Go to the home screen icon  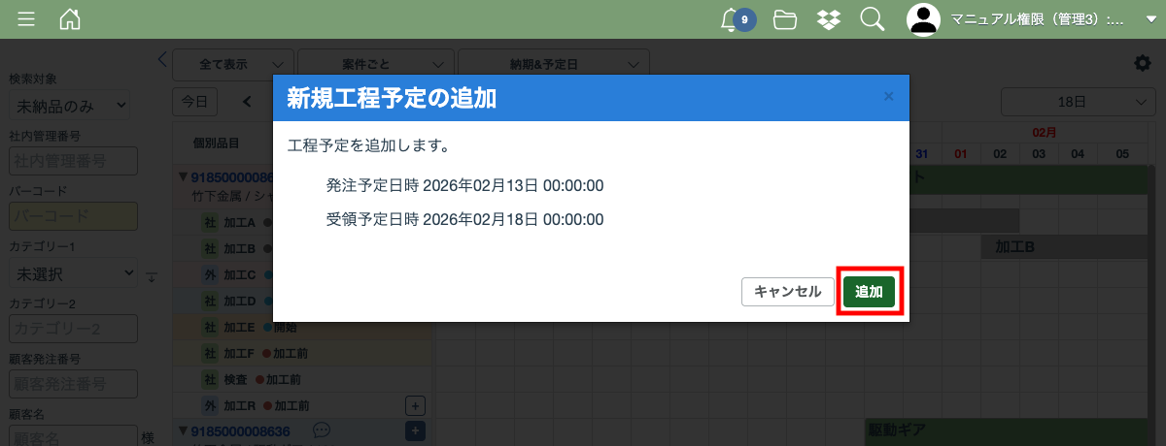[70, 19]
